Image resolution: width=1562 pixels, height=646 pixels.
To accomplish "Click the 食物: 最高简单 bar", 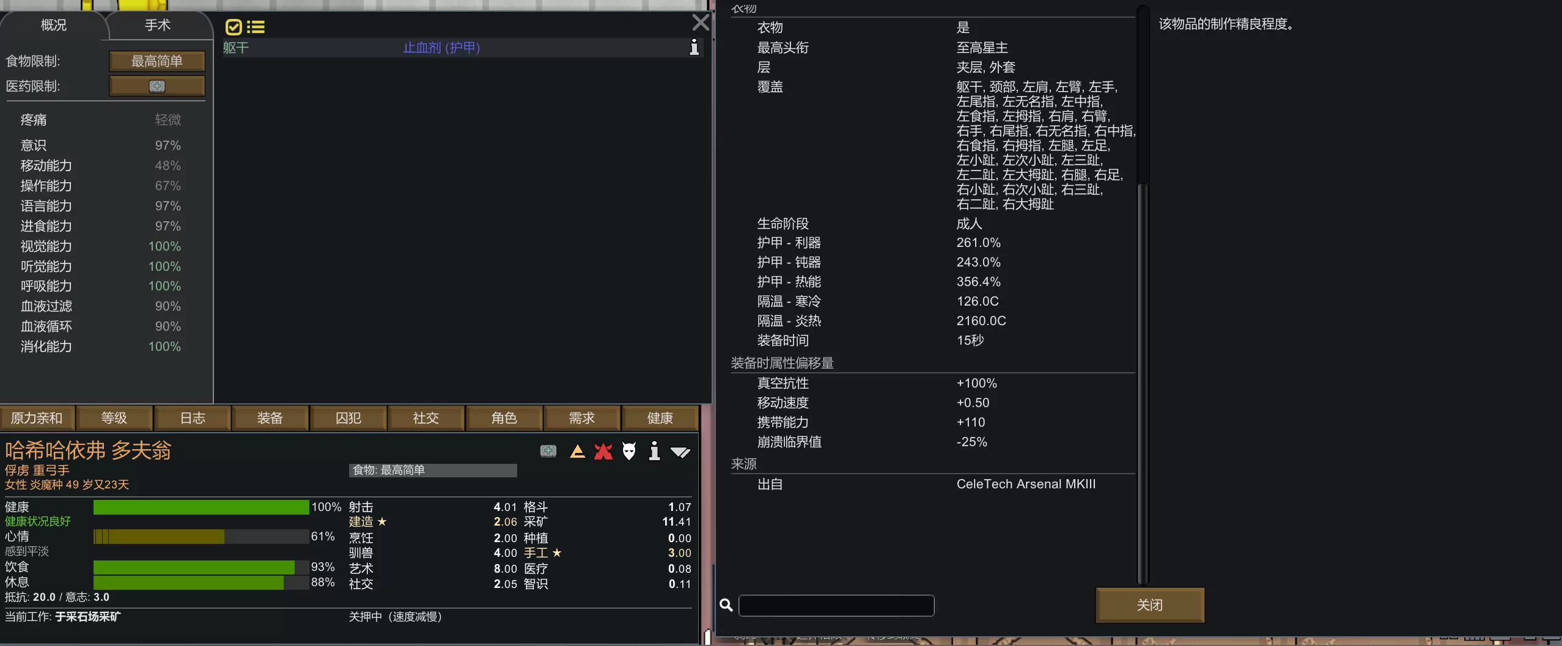I will (432, 470).
